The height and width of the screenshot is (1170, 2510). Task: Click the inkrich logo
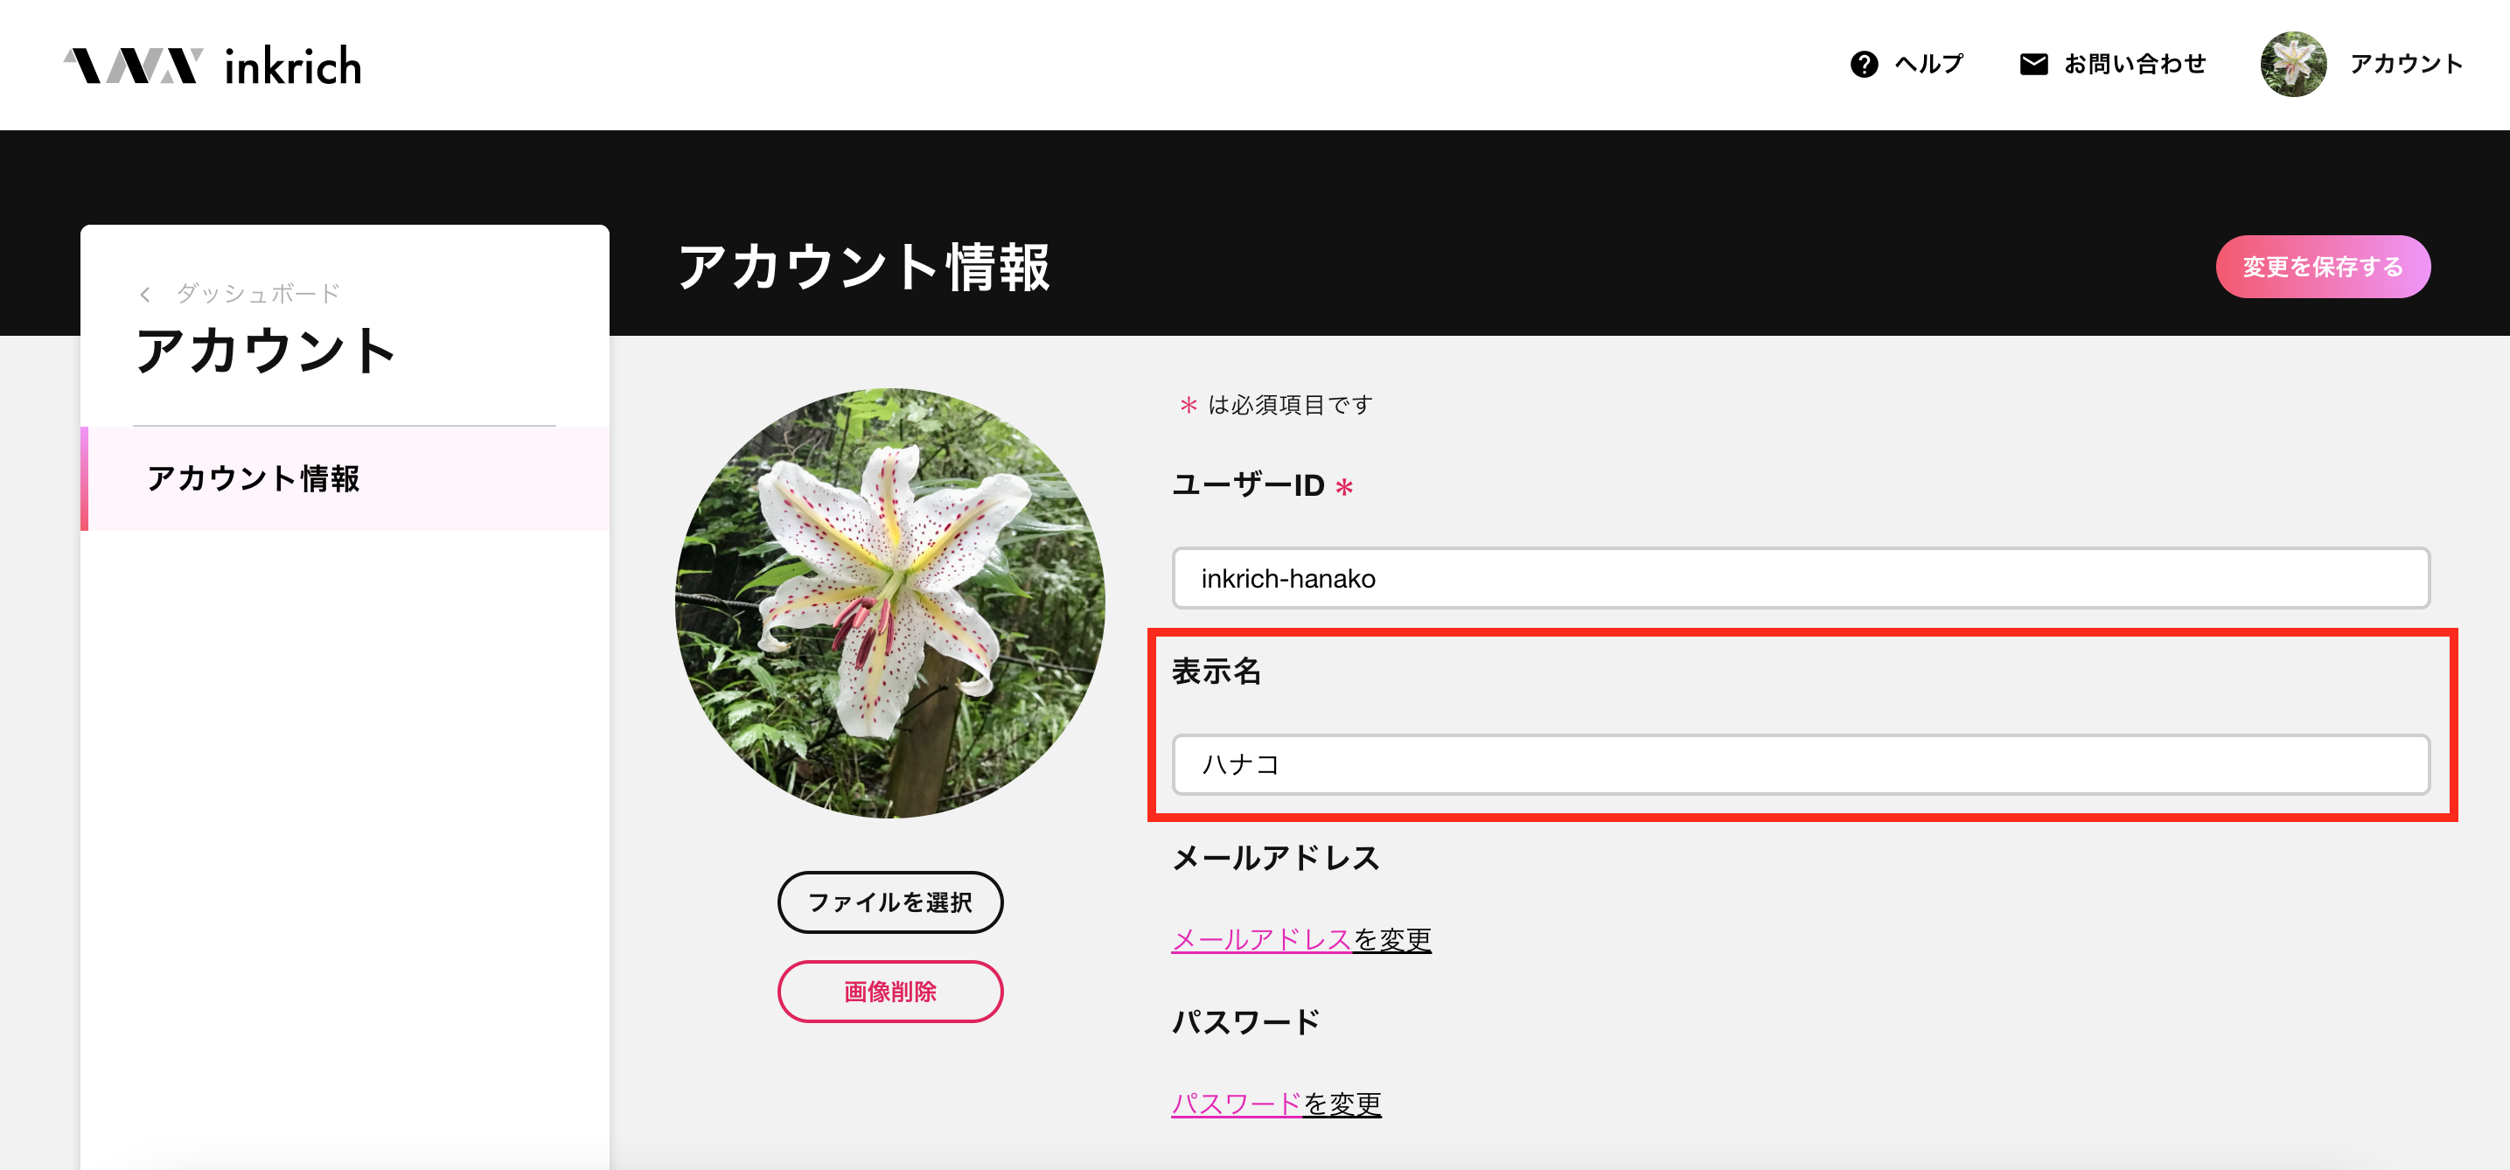tap(213, 66)
